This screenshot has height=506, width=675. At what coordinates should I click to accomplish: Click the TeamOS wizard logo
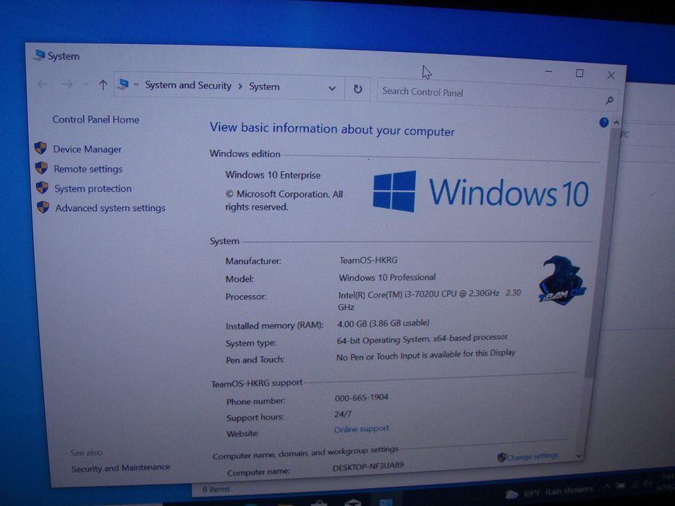(562, 280)
